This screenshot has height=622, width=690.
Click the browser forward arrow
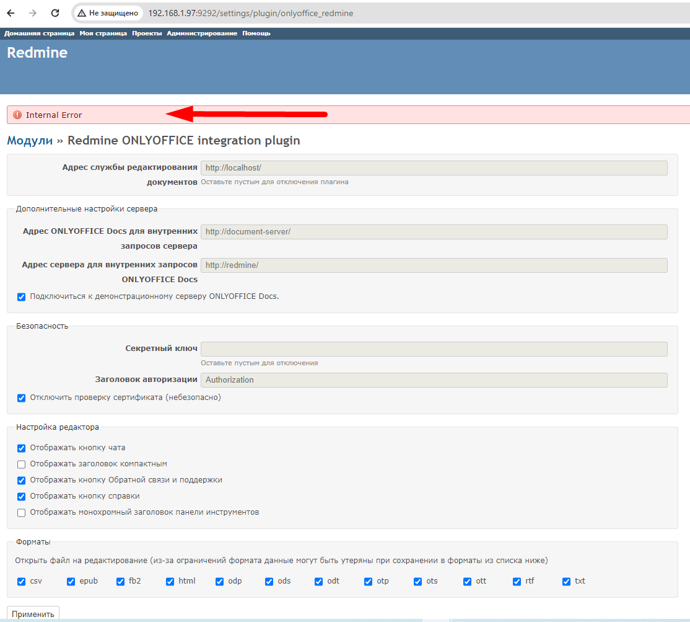tap(33, 13)
